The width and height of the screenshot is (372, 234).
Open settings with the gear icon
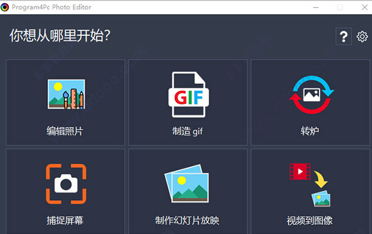click(362, 37)
